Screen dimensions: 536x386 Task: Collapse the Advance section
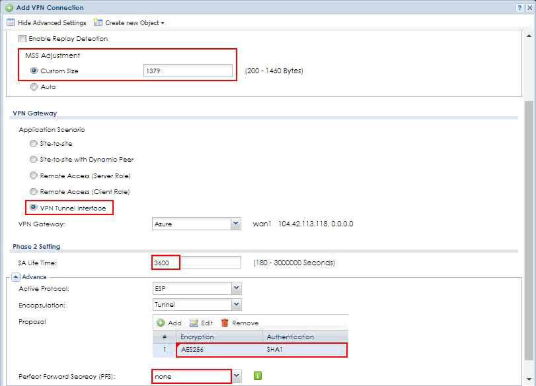[16, 276]
